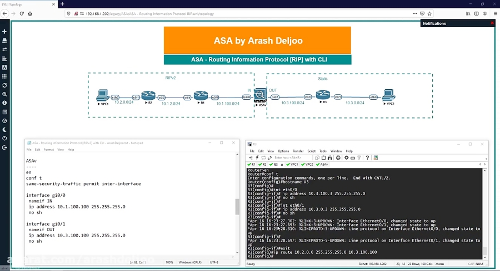500x271 pixels.
Task: Open the startup-configs icon in EVE sidebar
Action: [x=4, y=59]
